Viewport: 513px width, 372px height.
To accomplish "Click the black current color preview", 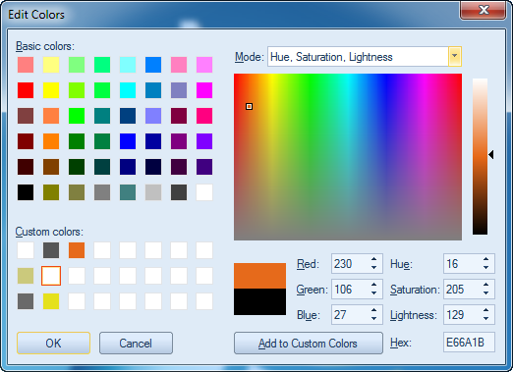I will point(259,301).
